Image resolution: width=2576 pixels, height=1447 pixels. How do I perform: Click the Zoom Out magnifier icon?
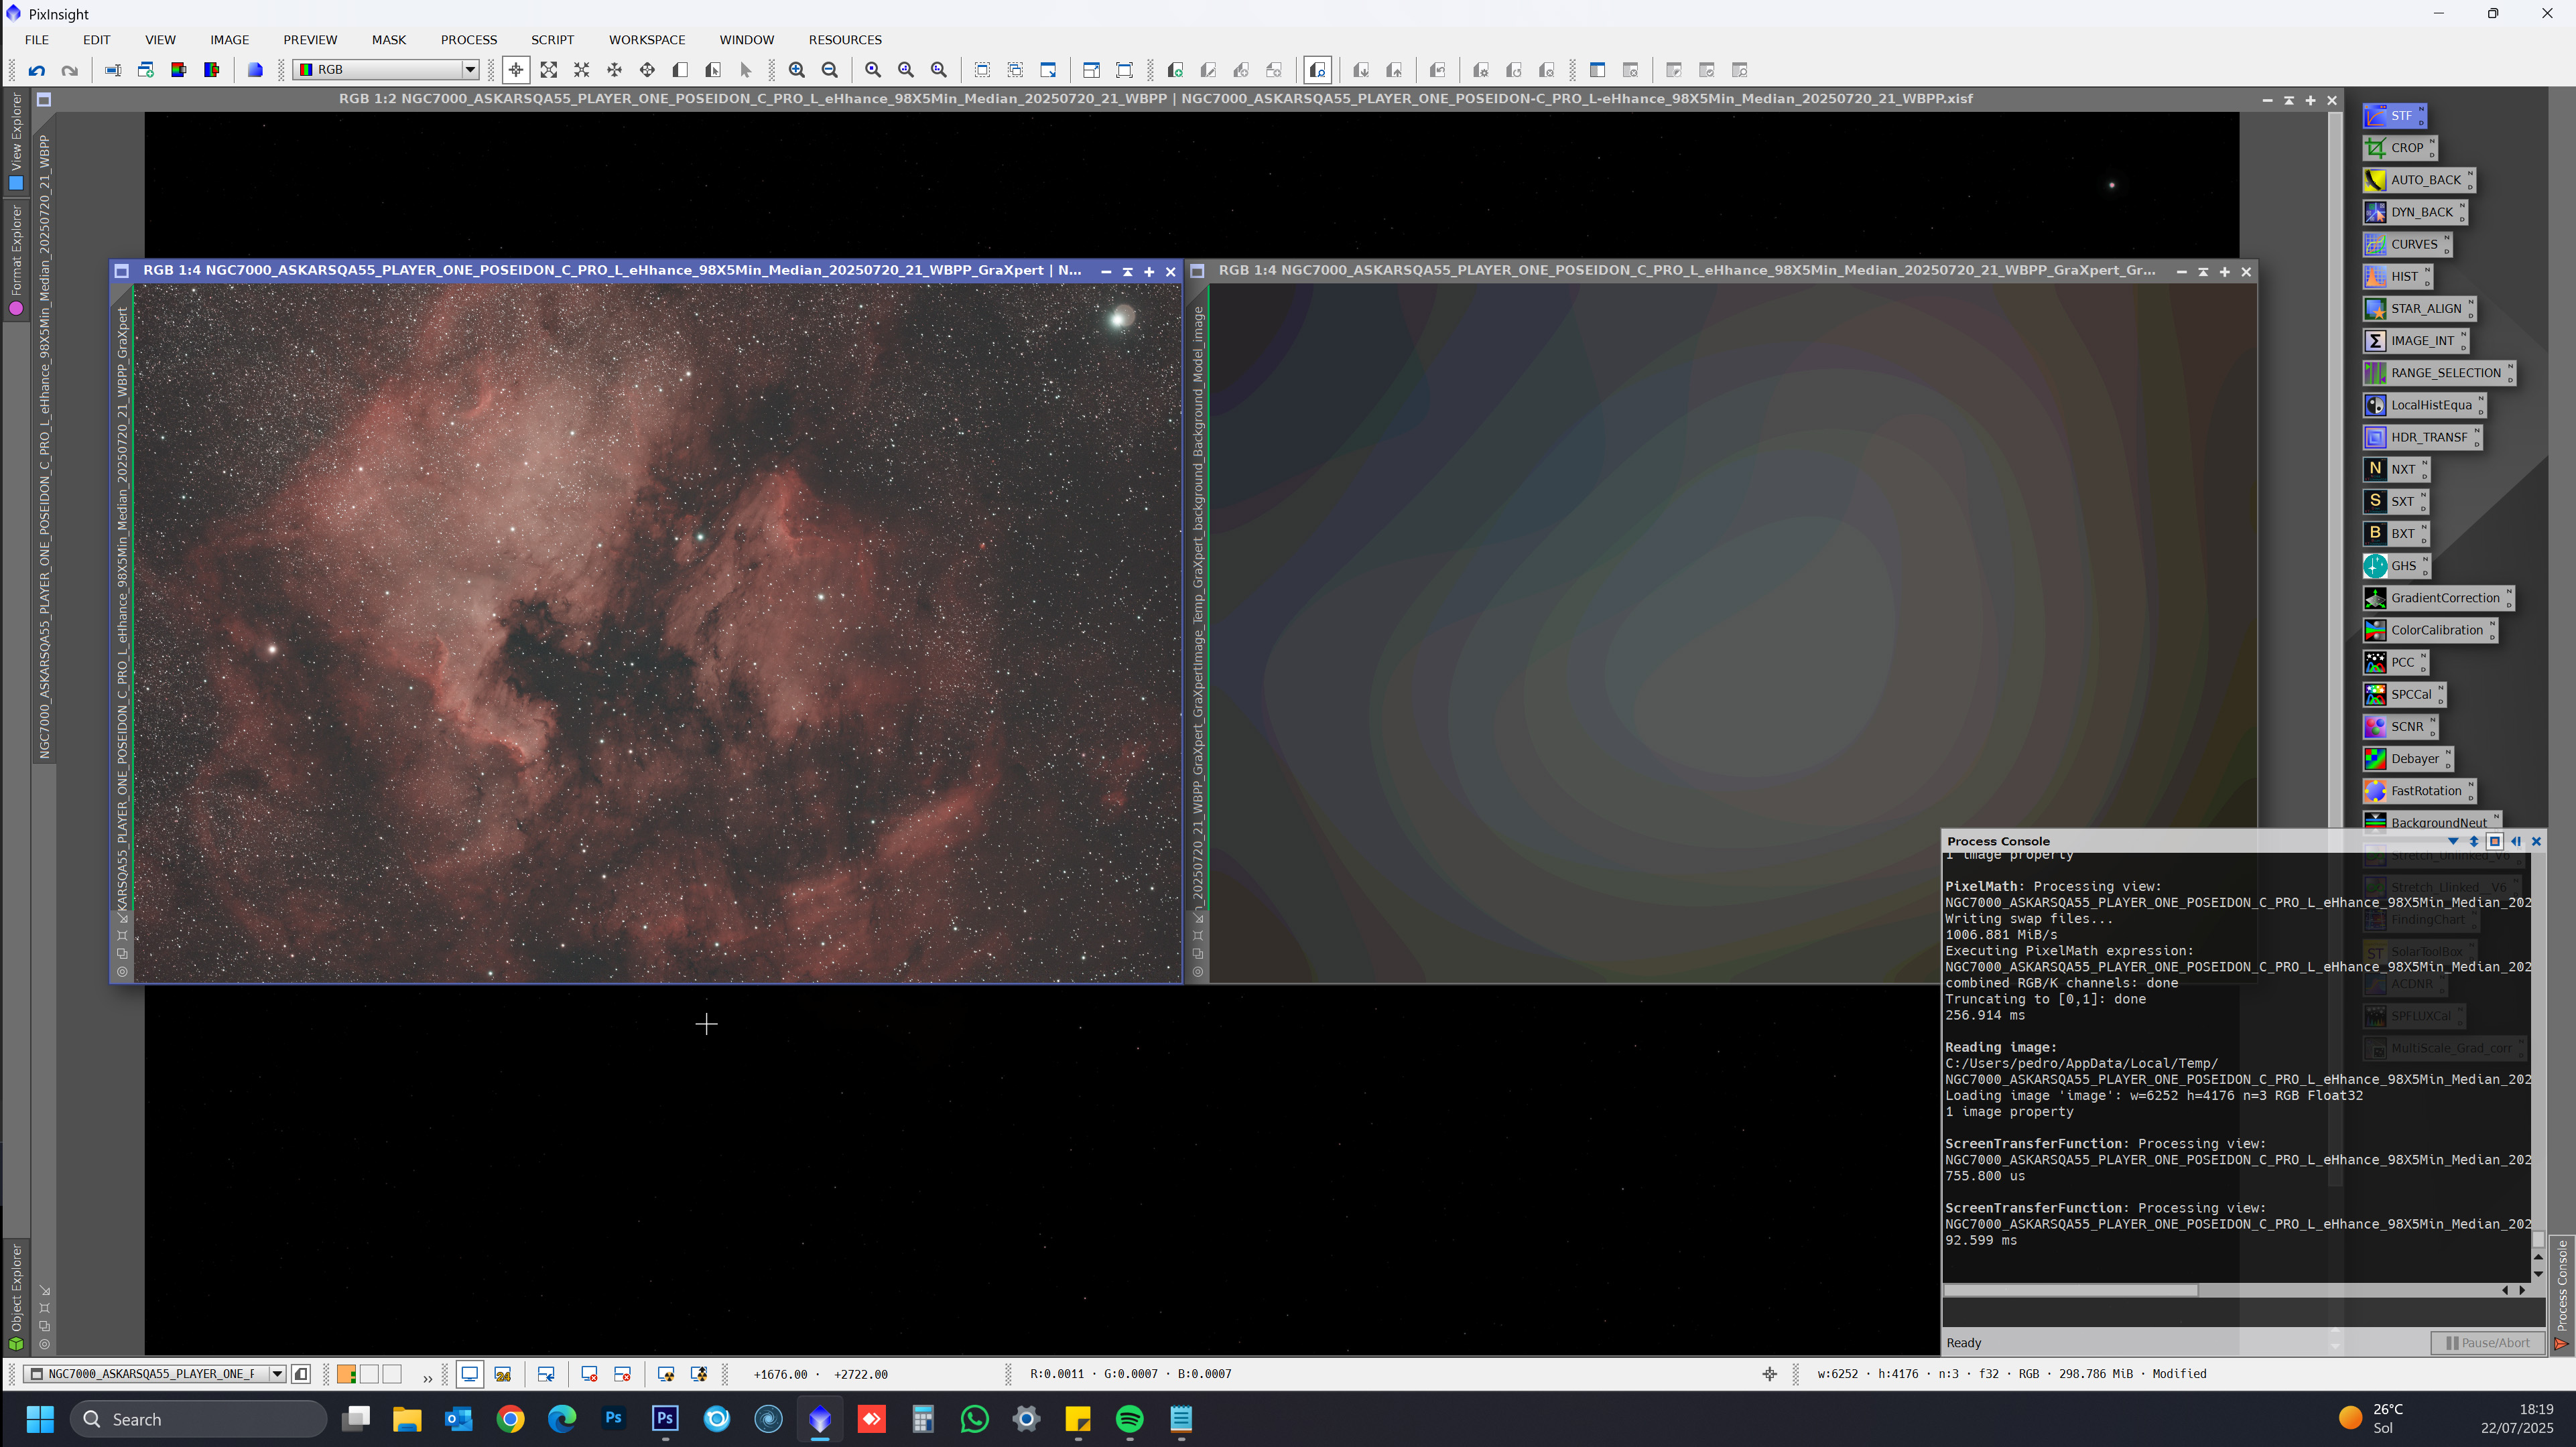click(x=829, y=70)
